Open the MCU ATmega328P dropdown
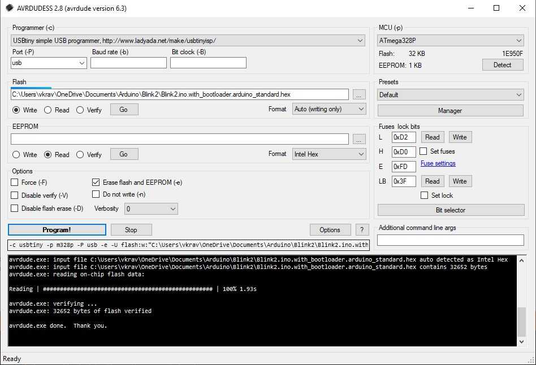The image size is (536, 365). pos(450,41)
